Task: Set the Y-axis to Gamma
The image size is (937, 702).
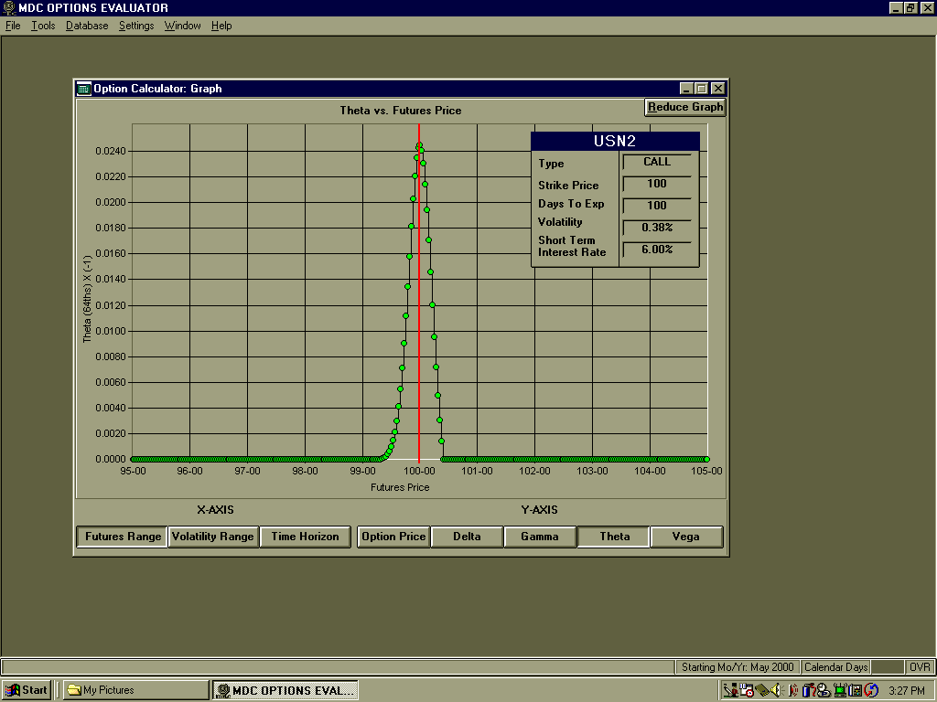Action: point(539,537)
